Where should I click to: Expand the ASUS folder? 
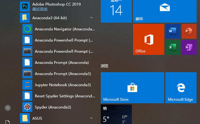[91, 118]
